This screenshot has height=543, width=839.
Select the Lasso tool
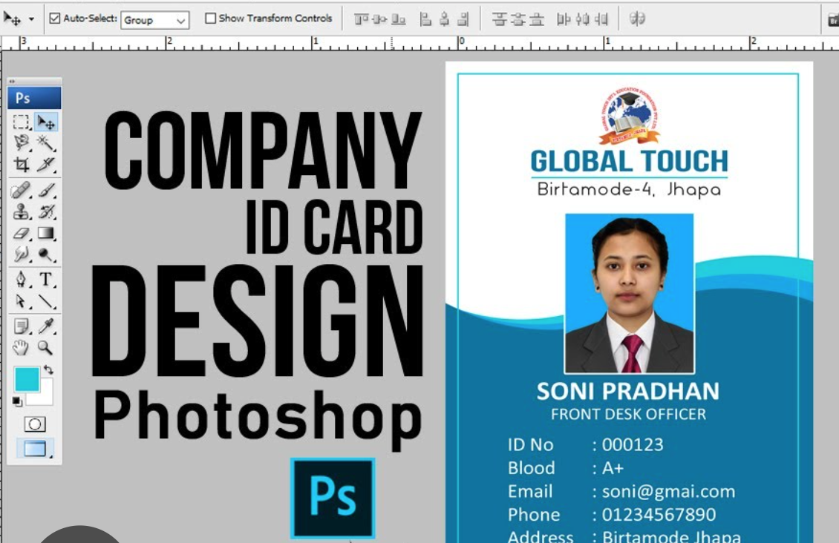point(22,142)
